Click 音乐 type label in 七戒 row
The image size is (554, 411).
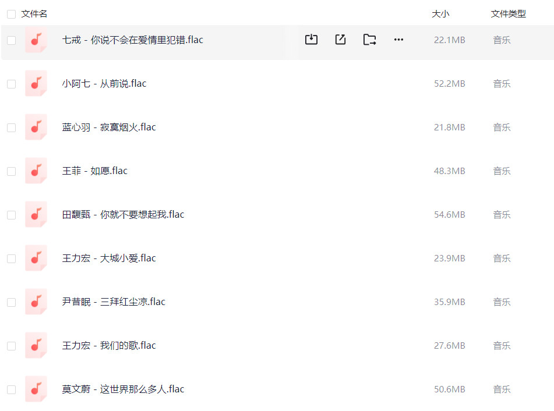tap(502, 40)
